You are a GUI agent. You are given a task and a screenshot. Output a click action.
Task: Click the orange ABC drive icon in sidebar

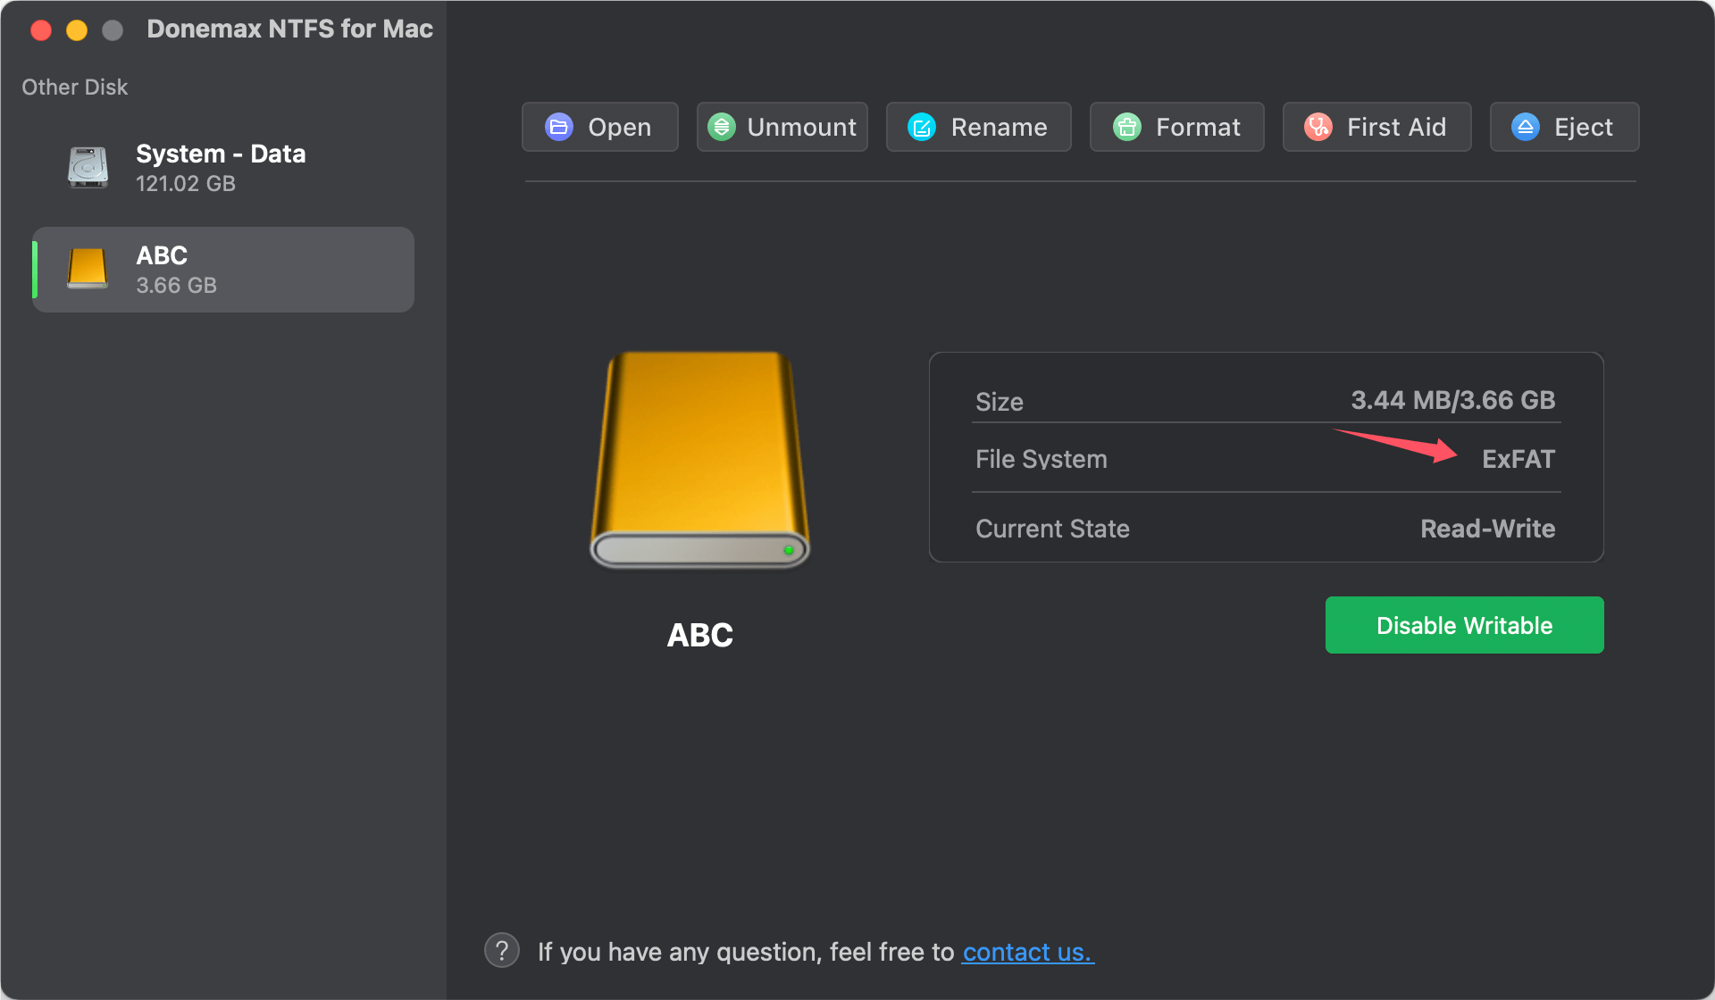(x=87, y=269)
